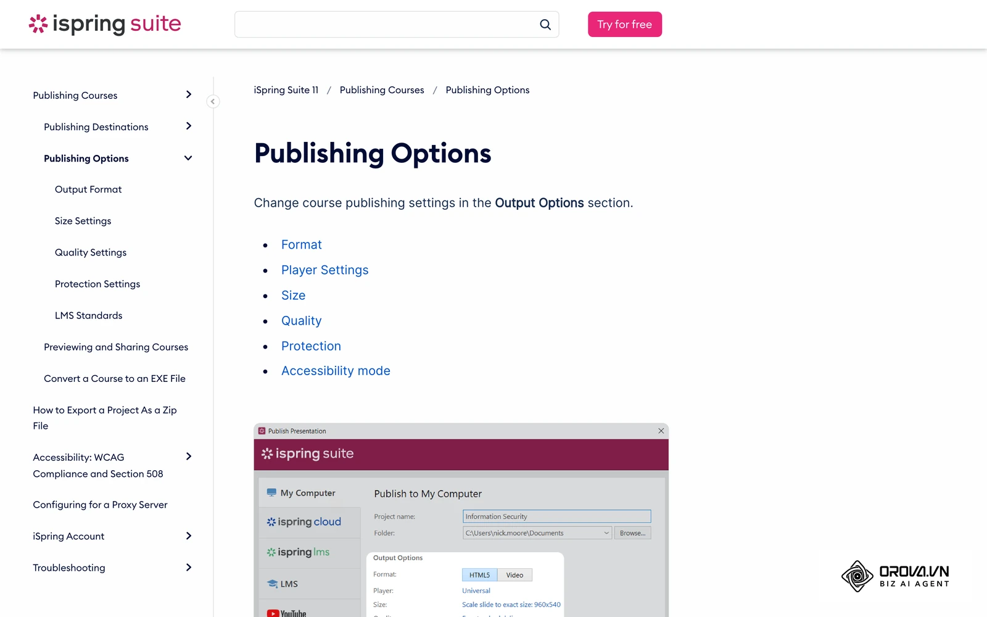Open Configuring for a Proxy Server

click(x=100, y=505)
